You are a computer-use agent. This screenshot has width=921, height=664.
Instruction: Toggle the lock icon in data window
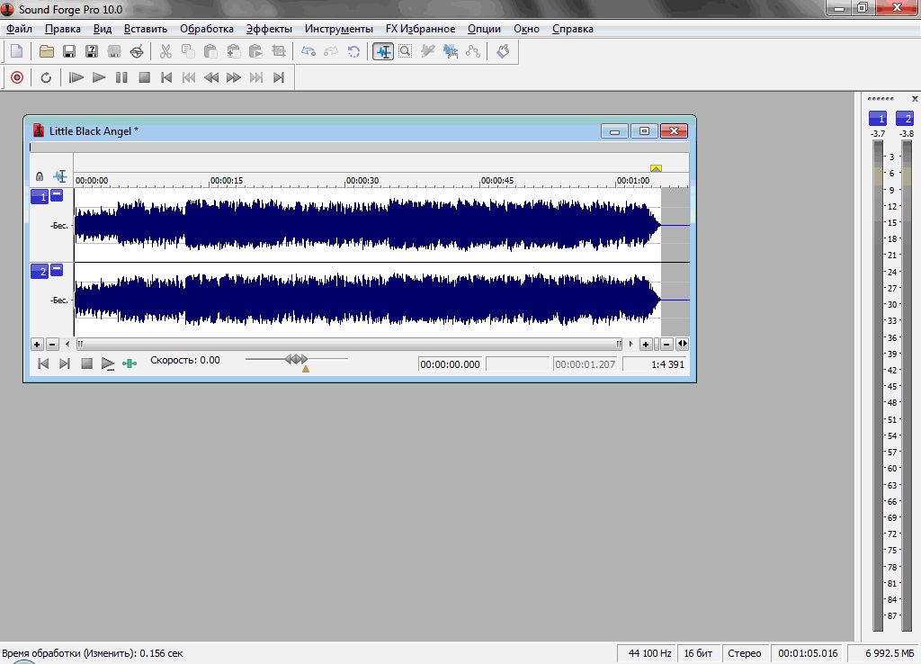coord(40,176)
